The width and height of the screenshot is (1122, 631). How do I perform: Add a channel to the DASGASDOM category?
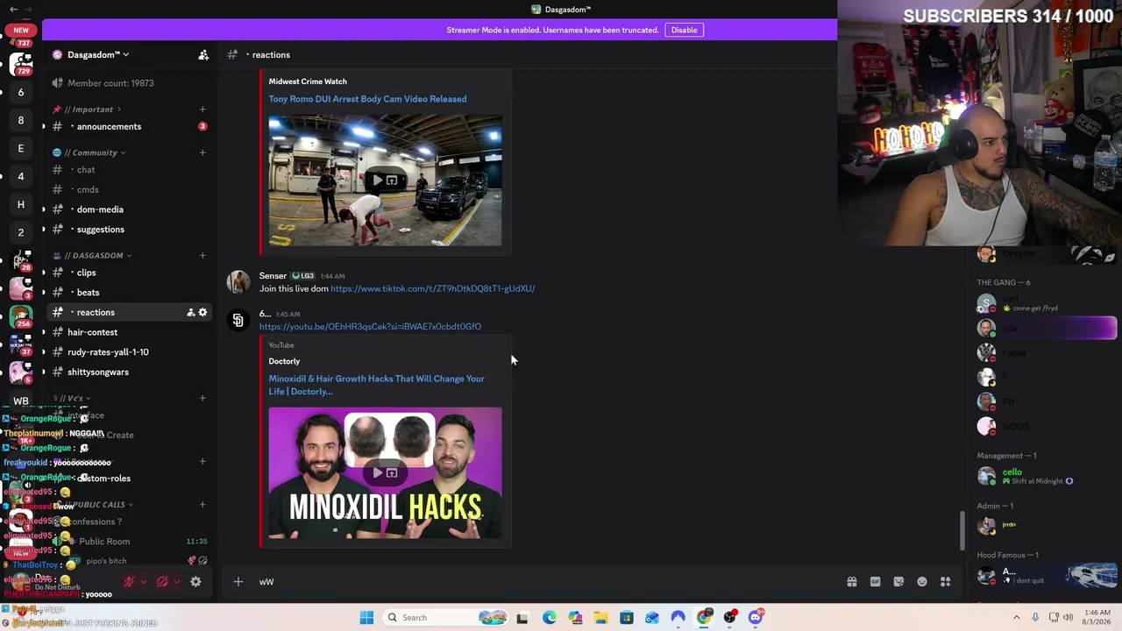tap(202, 256)
